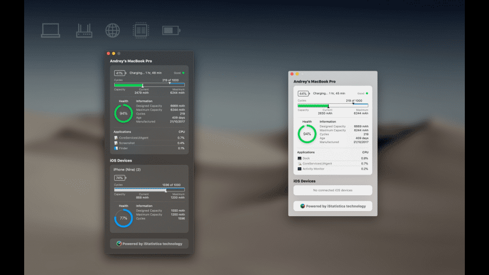
Task: Click '2630 mAh' current capacity value
Action: pyautogui.click(x=325, y=113)
